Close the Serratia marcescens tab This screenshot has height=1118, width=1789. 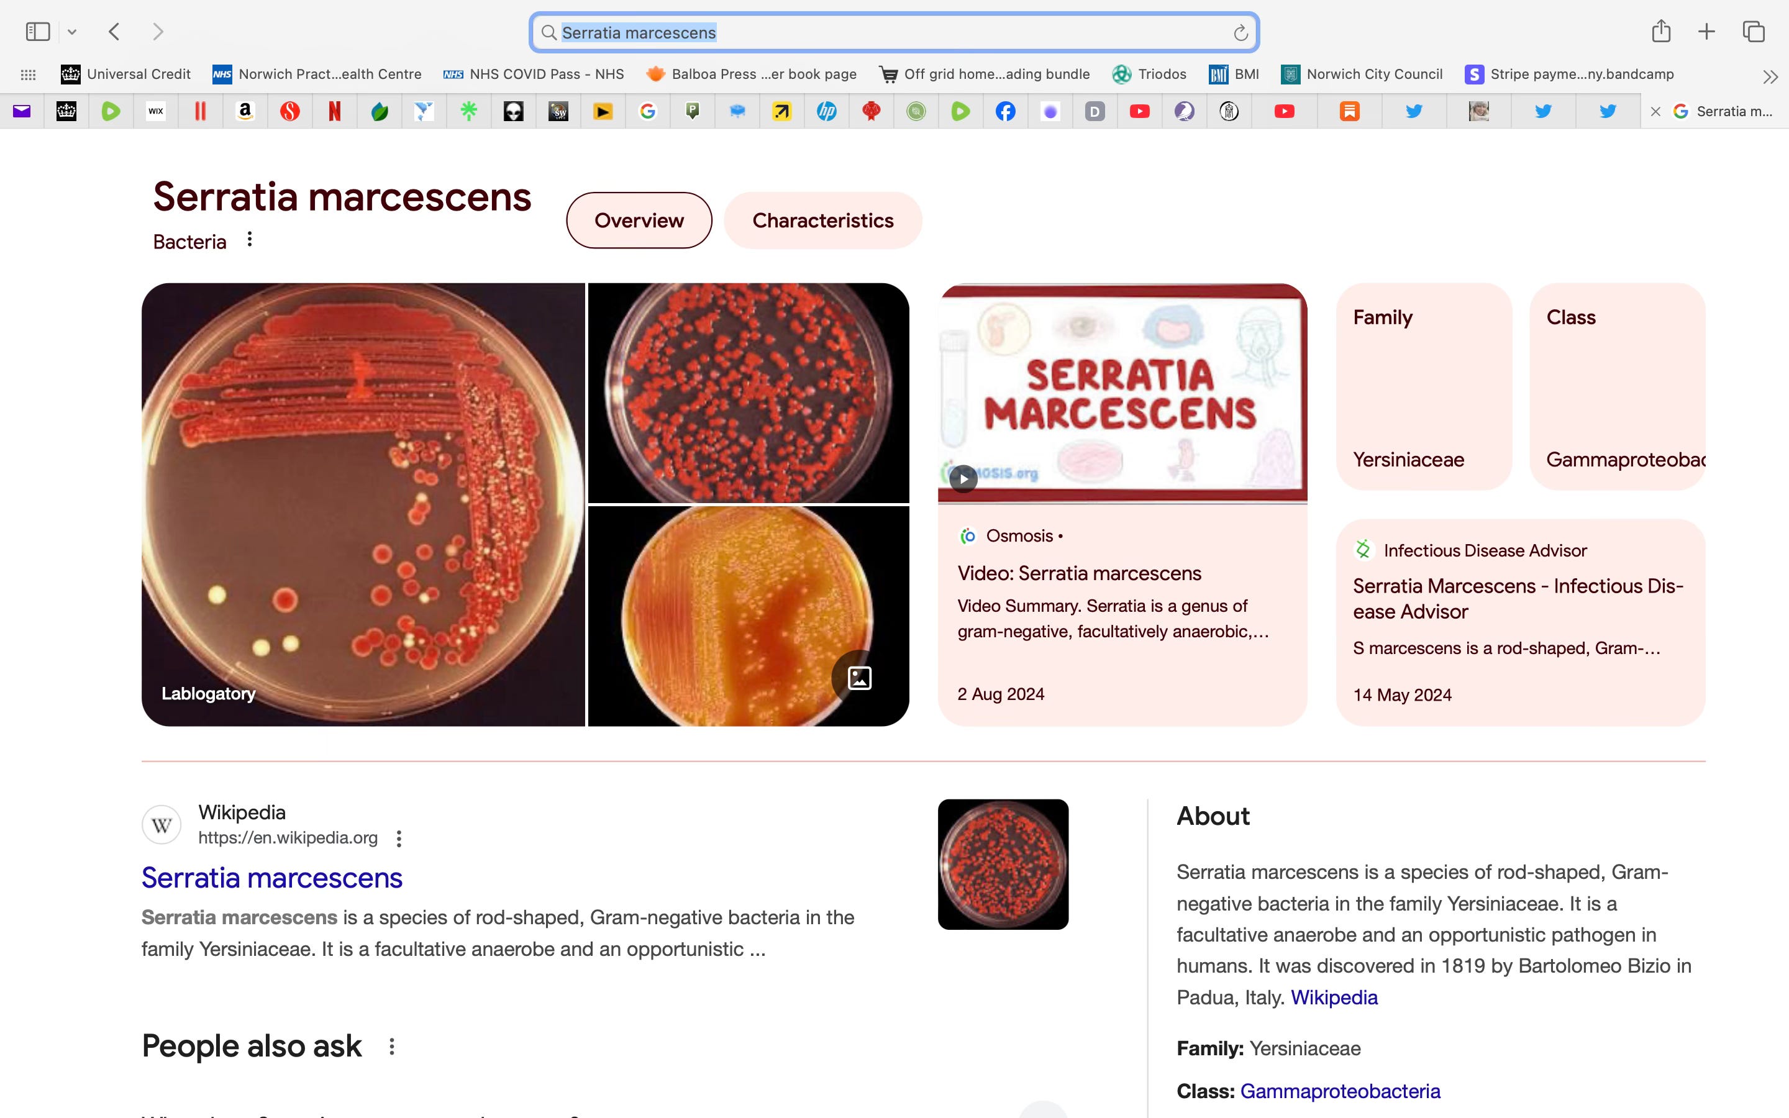click(x=1656, y=112)
